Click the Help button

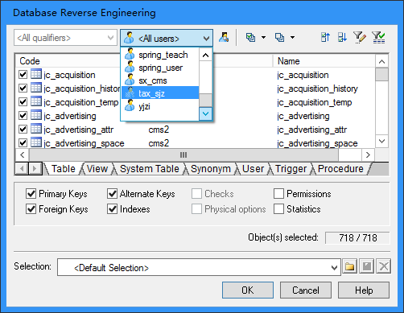click(364, 290)
